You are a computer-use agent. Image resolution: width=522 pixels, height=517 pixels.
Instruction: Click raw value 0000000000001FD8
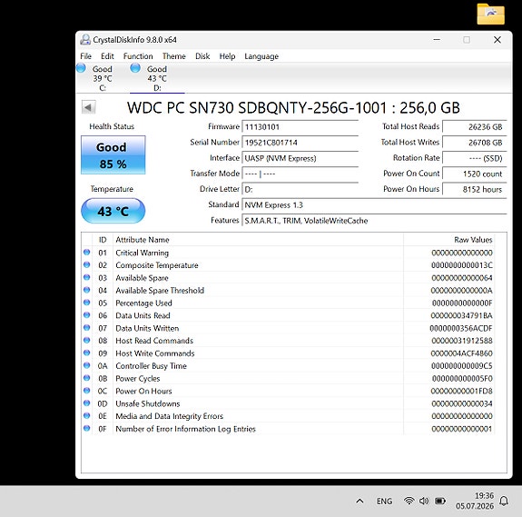pos(462,391)
